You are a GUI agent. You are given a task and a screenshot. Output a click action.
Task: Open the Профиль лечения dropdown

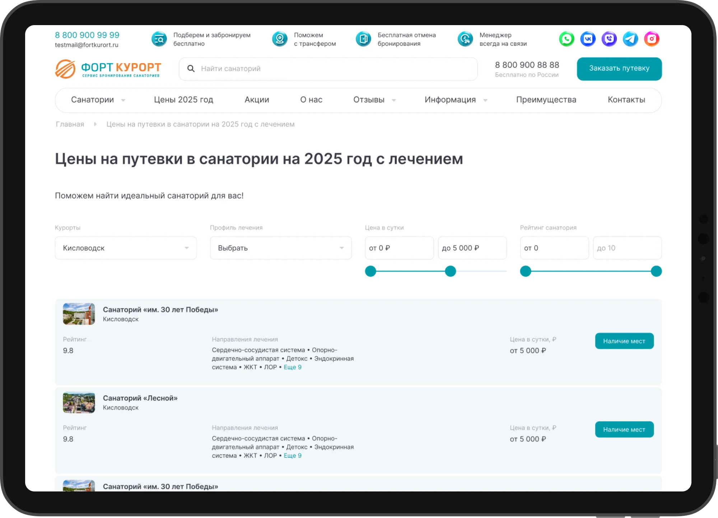pos(281,248)
